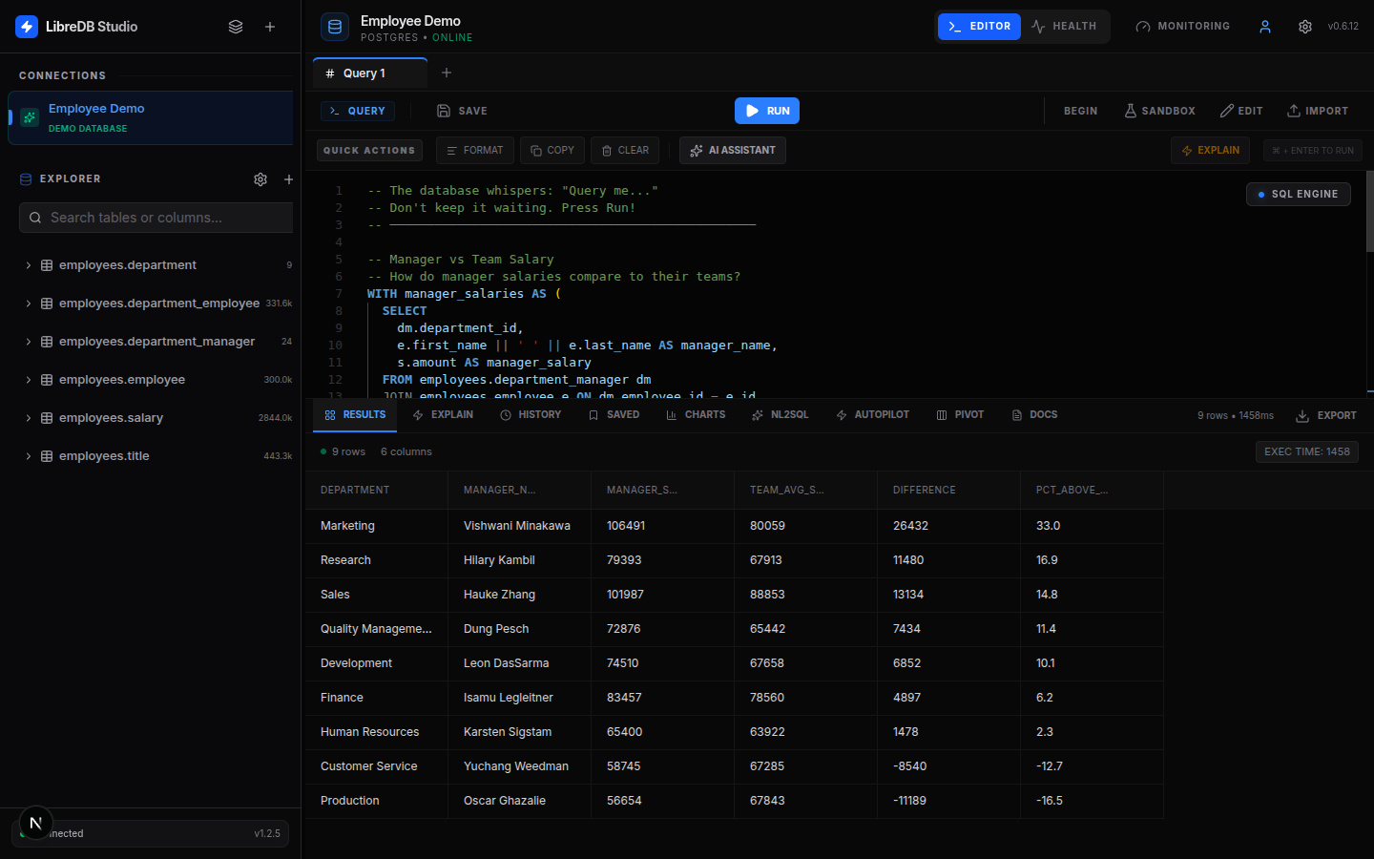
Task: Focus the Search tables or columns field
Action: point(156,218)
